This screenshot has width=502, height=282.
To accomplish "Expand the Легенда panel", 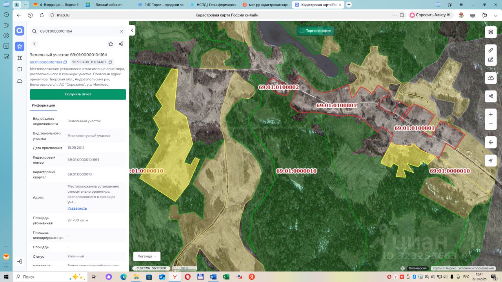I will point(147,256).
